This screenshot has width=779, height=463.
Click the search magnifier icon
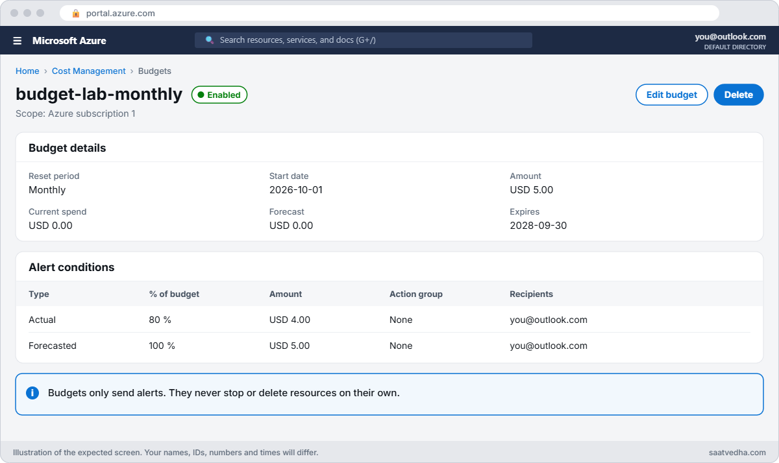coord(210,40)
